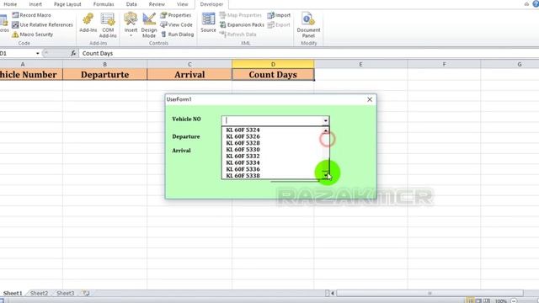Select column C header
The height and width of the screenshot is (303, 539).
[x=189, y=64]
